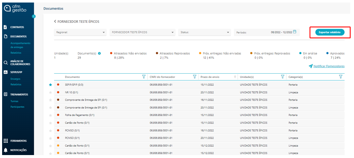Click the Período date range field
Image resolution: width=354 pixels, height=158 pixels.
(x=267, y=32)
